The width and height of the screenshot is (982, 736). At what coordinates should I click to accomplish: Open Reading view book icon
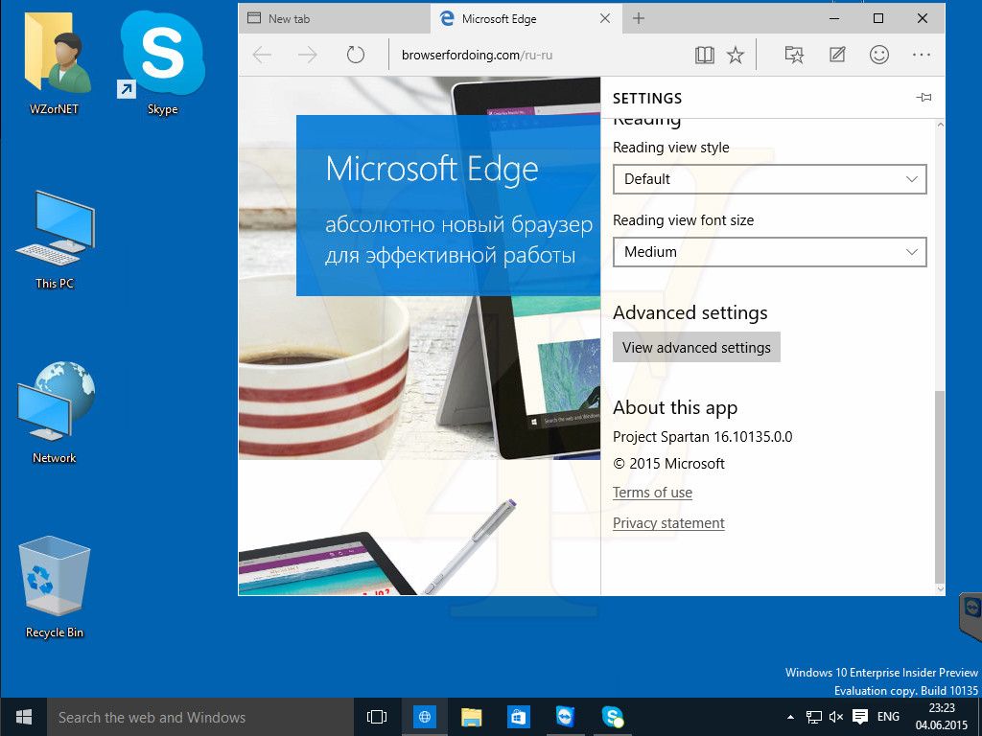705,55
